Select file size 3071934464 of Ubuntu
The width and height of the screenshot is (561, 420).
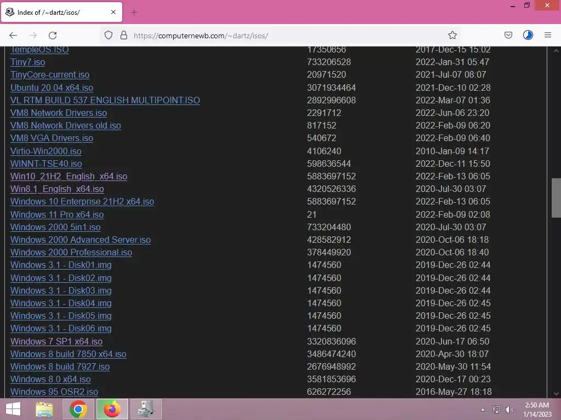coord(331,87)
